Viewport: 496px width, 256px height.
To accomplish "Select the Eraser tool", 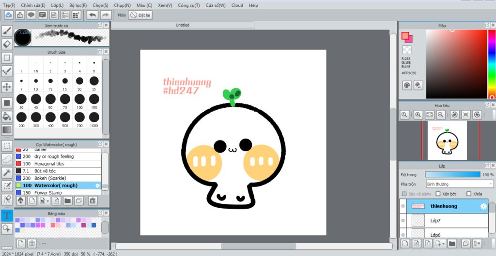I will [x=7, y=44].
